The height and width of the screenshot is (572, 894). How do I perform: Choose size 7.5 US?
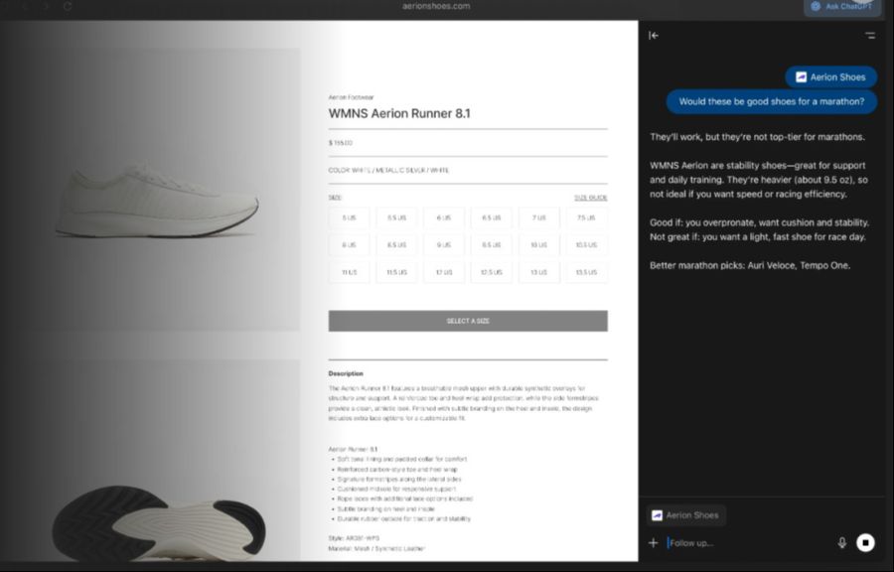pos(586,217)
